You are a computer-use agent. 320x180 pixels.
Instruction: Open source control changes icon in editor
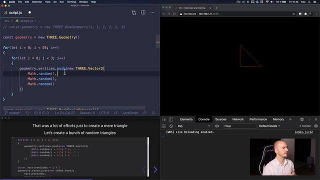(x=134, y=12)
